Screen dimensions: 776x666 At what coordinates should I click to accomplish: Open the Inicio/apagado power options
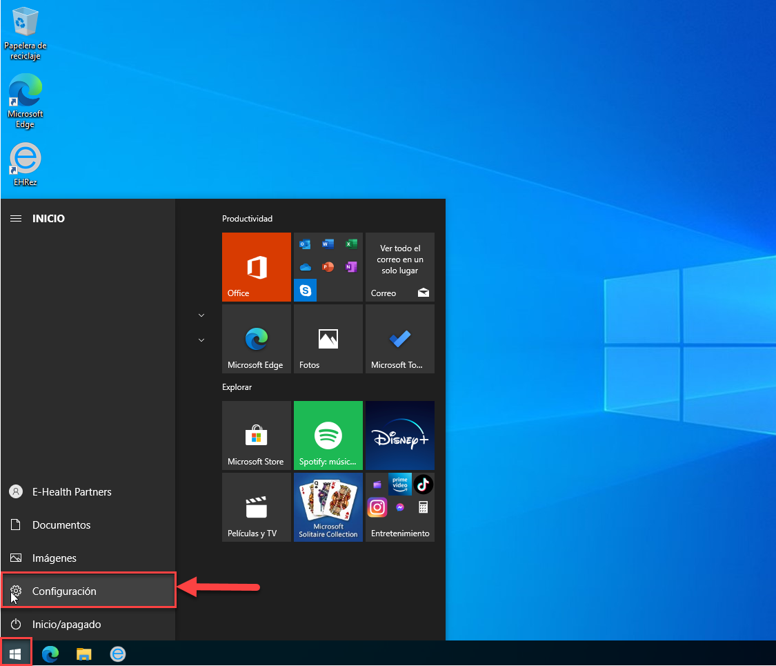click(x=88, y=625)
